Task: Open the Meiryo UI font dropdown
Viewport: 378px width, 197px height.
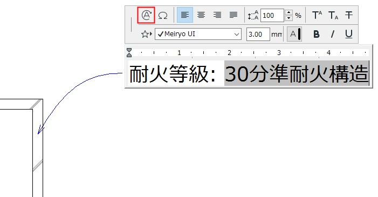Action: click(198, 34)
